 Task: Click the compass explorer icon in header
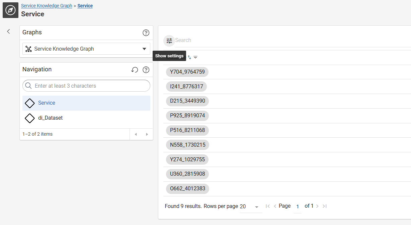click(x=10, y=10)
